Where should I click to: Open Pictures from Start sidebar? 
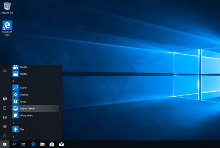tap(5, 117)
